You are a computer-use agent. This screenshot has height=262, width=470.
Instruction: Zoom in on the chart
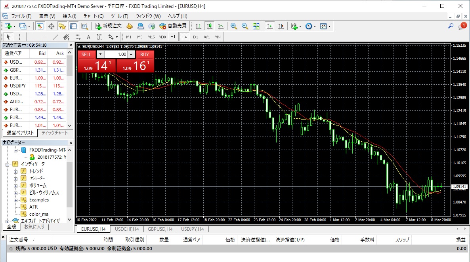(234, 26)
